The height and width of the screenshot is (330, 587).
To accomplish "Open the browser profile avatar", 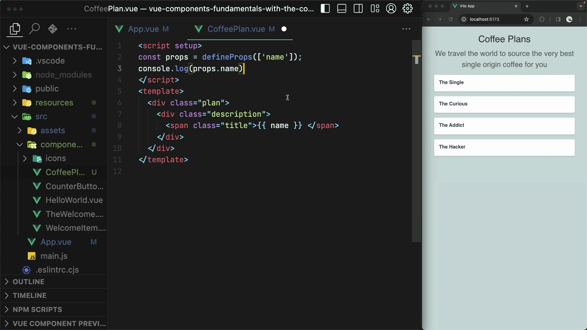I will (569, 19).
